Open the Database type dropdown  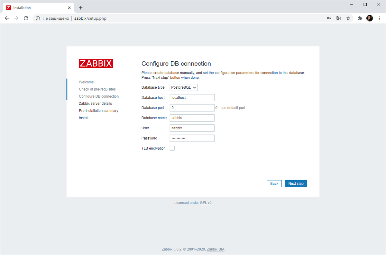tap(183, 87)
